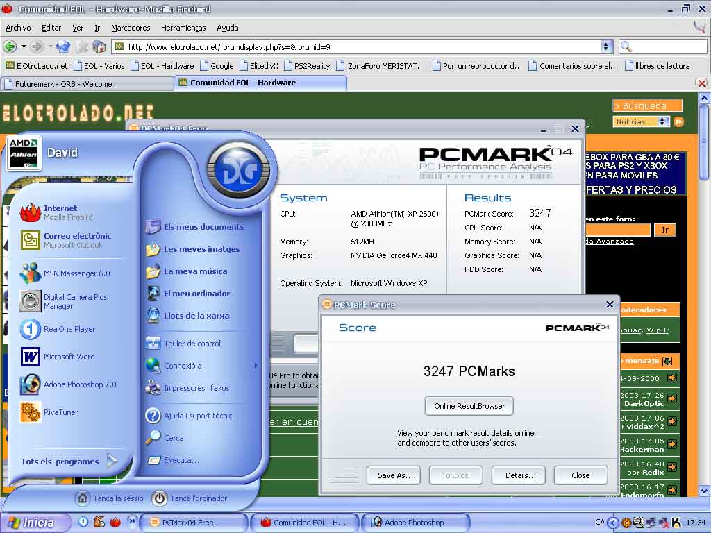This screenshot has width=711, height=533.
Task: Expand the URL address bar dropdown
Action: [x=606, y=46]
